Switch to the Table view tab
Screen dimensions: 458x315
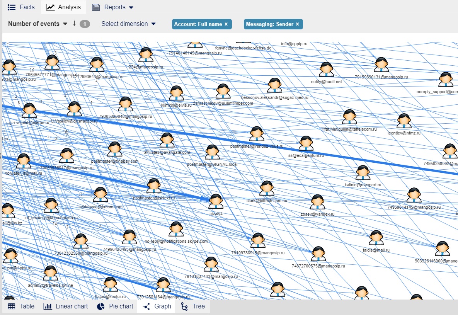point(21,306)
